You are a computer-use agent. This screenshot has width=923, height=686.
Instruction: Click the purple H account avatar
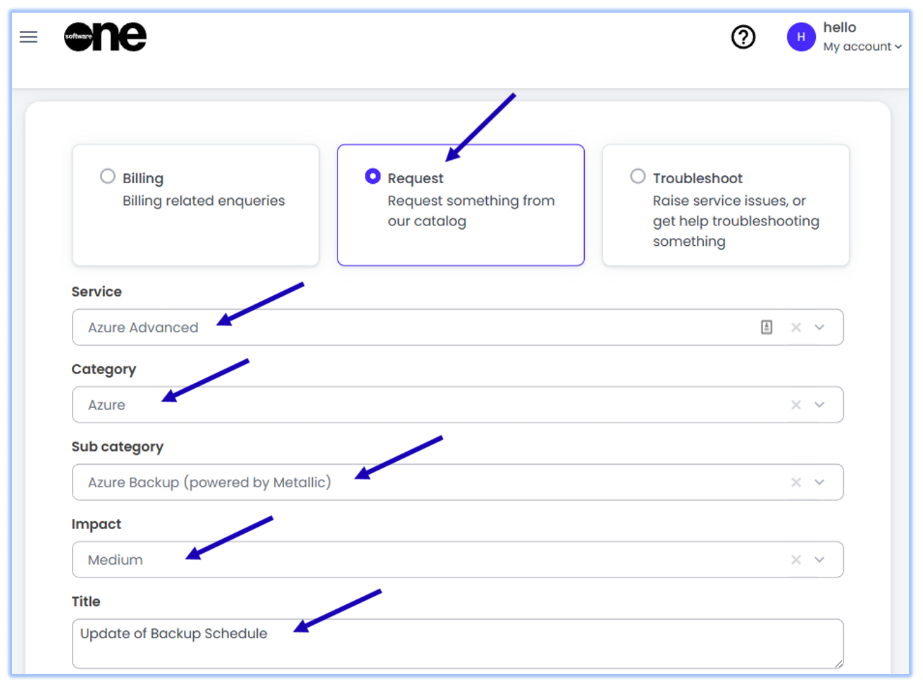point(801,37)
